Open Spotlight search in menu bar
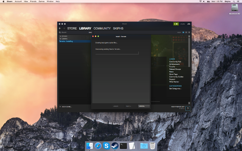 pos(234,2)
